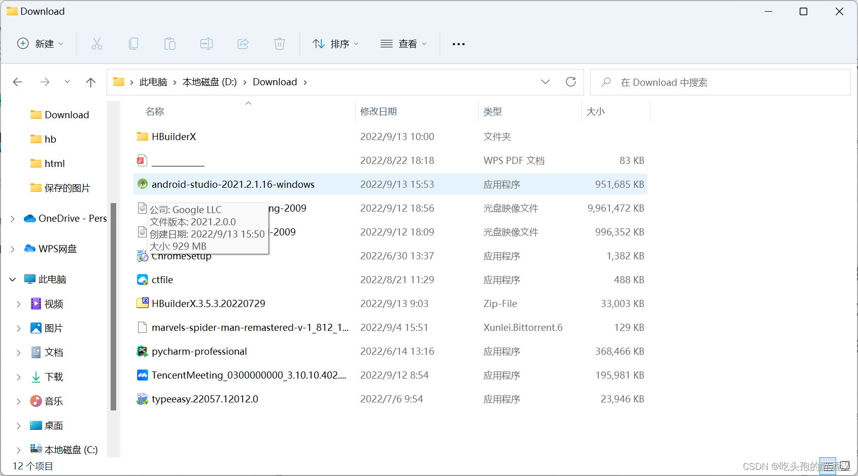The width and height of the screenshot is (858, 476).
Task: Select the android-studio installer icon
Action: click(142, 184)
